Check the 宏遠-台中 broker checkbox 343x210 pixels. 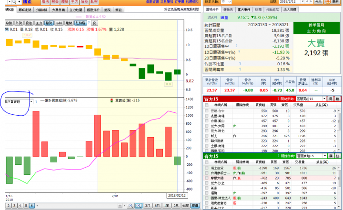pos(206,111)
